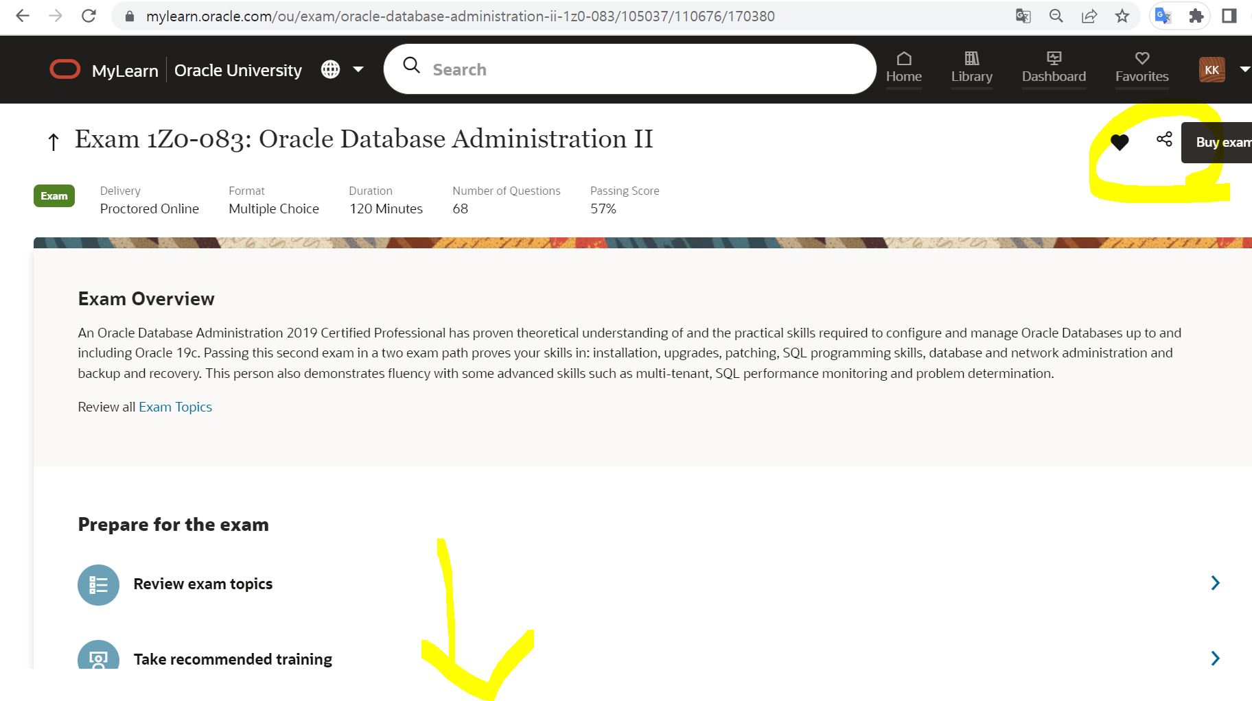1252x701 pixels.
Task: Expand the Review exam topics chevron
Action: tap(1215, 583)
